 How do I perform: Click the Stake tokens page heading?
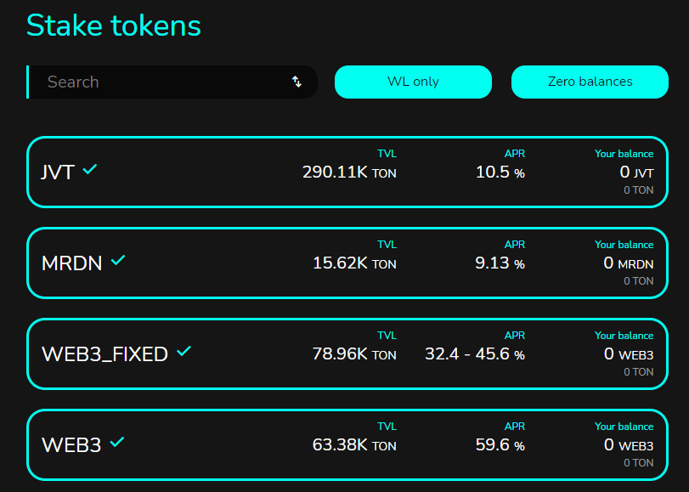[114, 25]
